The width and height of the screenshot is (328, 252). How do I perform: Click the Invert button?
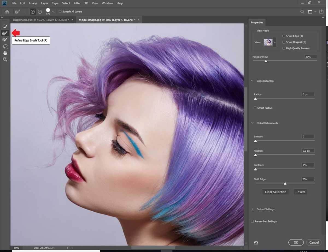click(300, 192)
